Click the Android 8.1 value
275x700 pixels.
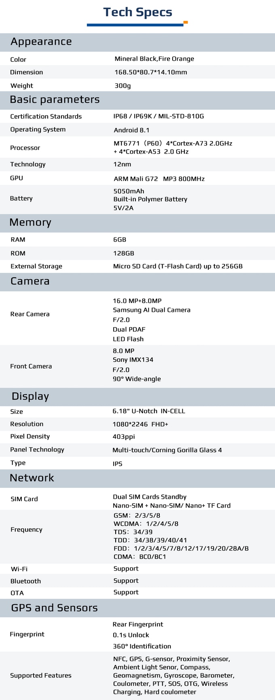131,130
